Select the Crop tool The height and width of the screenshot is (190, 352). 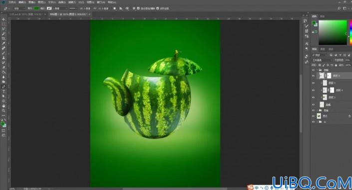[x=3, y=39]
